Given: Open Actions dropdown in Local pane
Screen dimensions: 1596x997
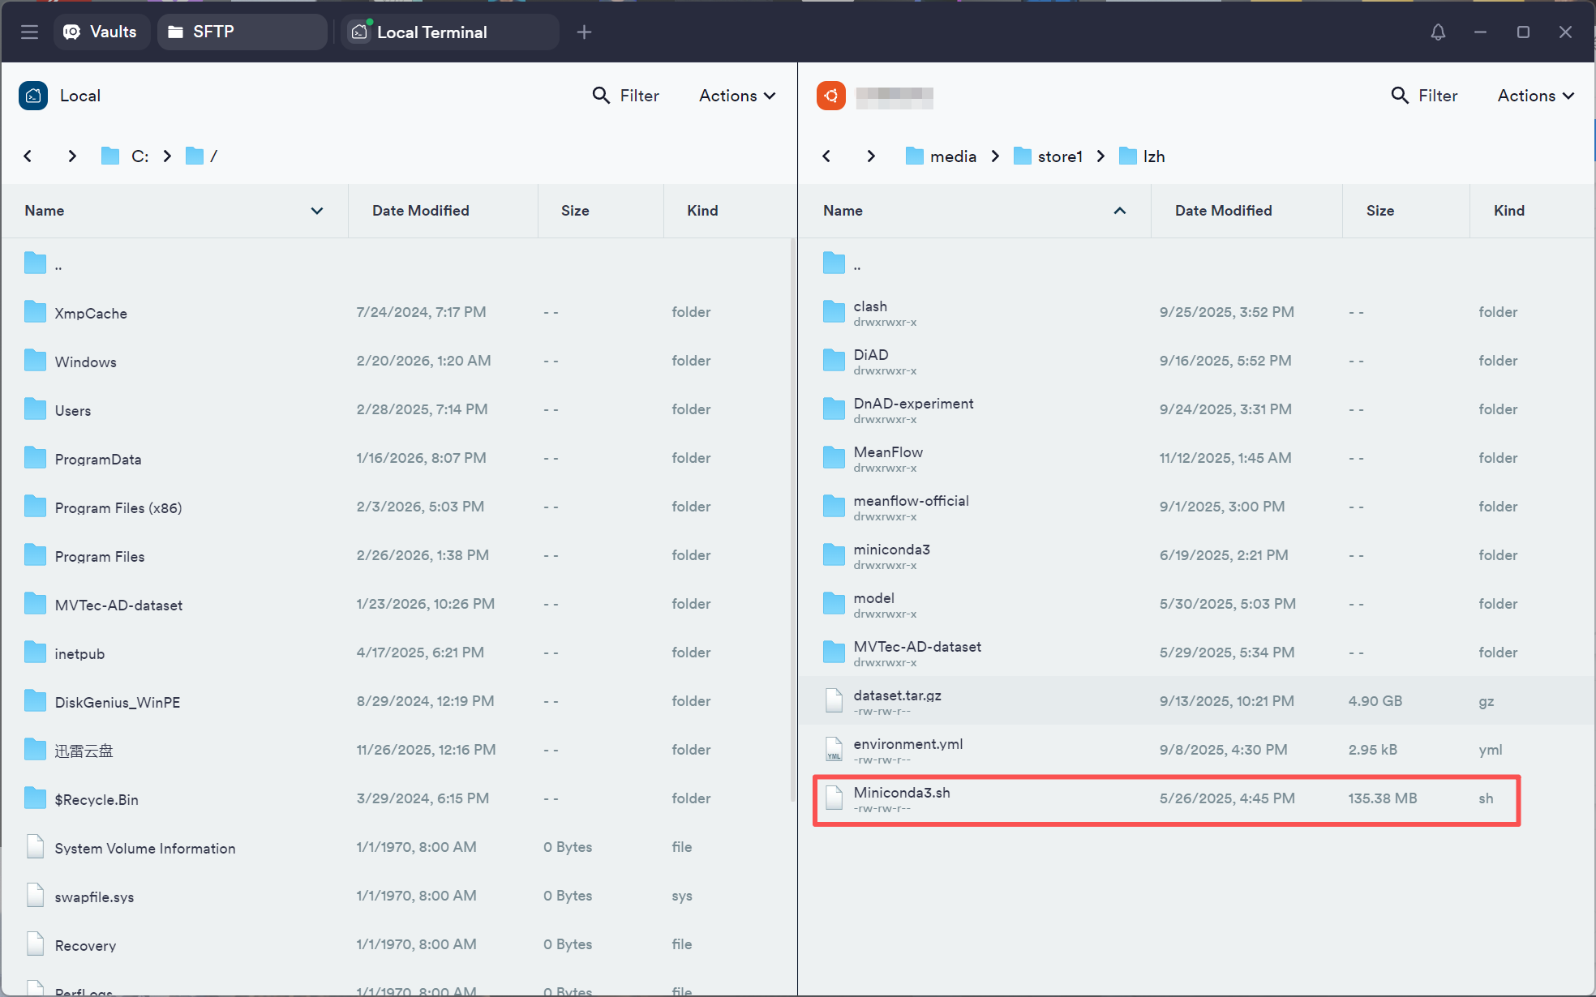Looking at the screenshot, I should click(736, 96).
